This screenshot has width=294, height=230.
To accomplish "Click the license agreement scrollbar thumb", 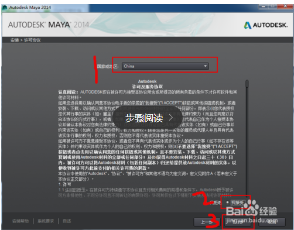I will pyautogui.click(x=247, y=84).
